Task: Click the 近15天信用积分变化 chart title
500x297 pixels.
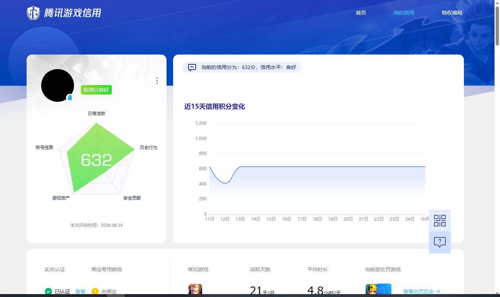Action: tap(215, 107)
